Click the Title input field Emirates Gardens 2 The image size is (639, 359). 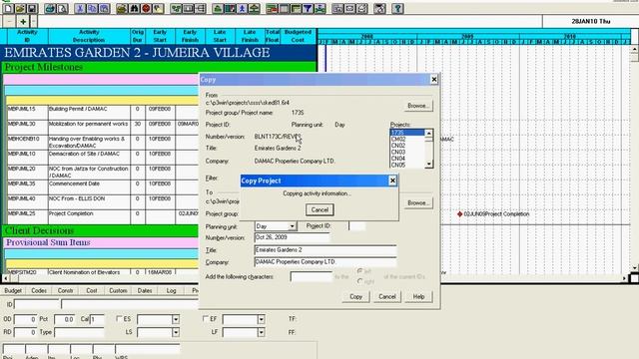click(325, 250)
